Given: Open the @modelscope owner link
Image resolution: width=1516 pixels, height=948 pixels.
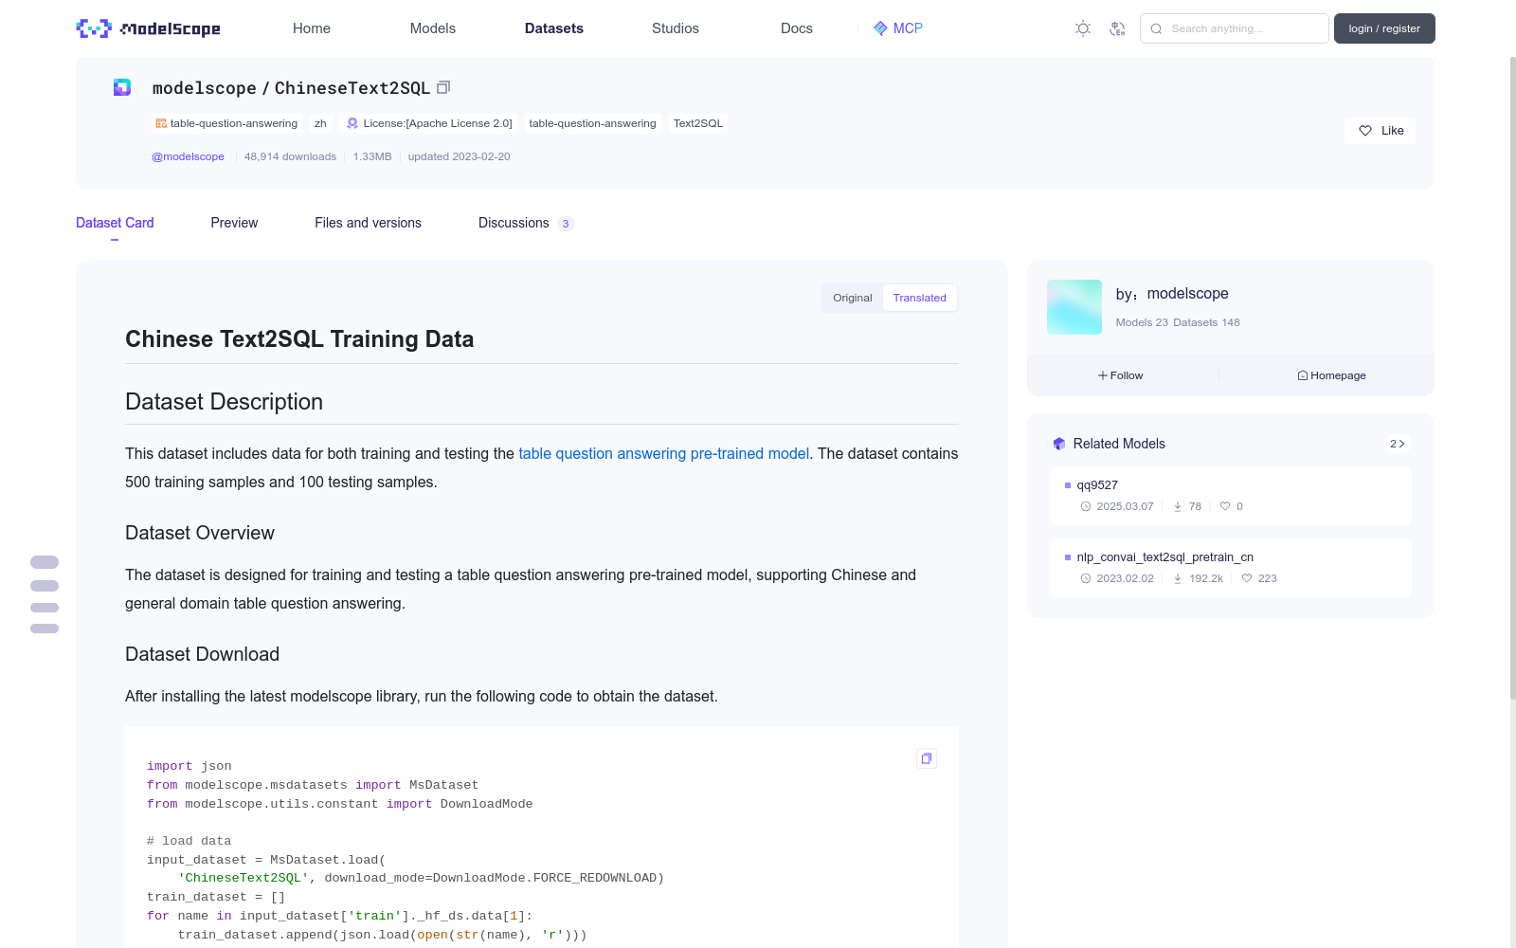Looking at the screenshot, I should tap(188, 156).
